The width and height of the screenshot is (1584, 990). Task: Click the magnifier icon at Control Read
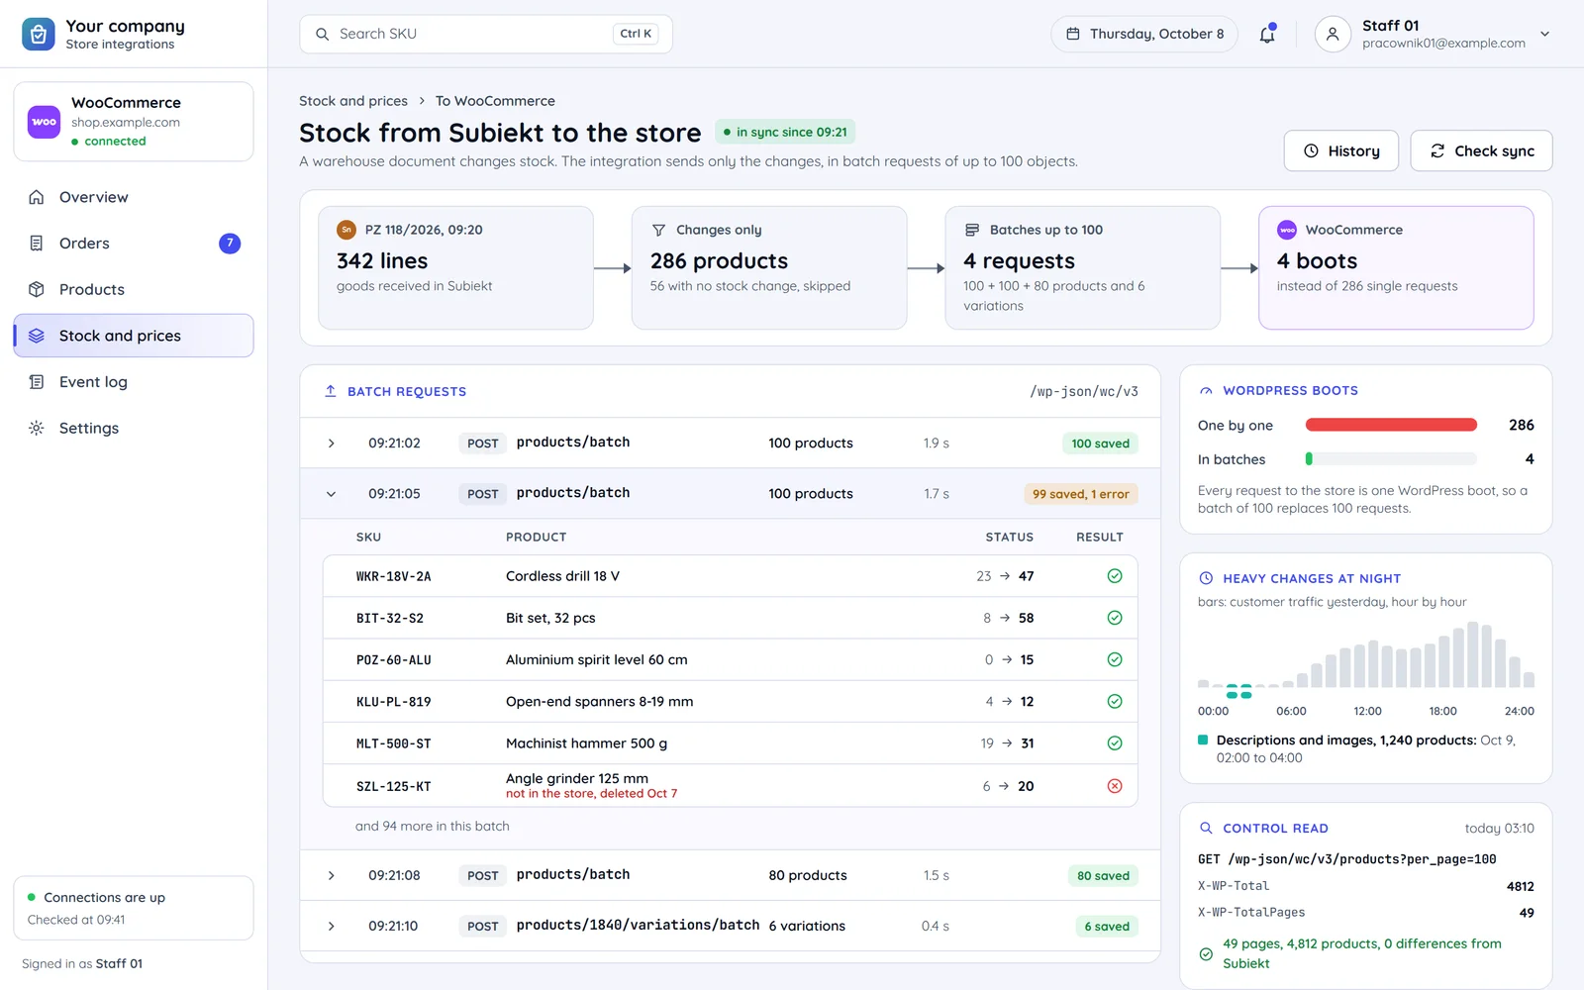click(x=1206, y=828)
